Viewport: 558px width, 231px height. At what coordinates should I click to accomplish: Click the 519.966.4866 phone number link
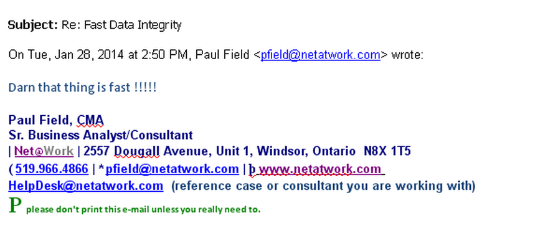click(52, 169)
